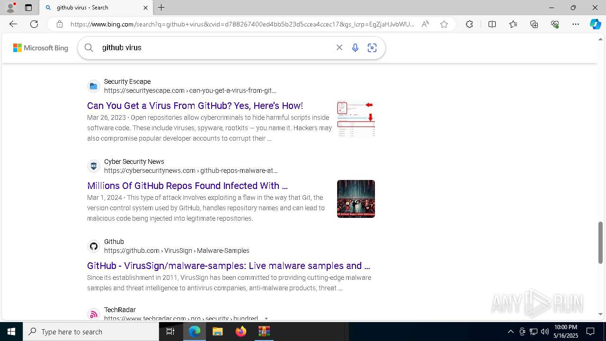Click the address bar URL
Viewport: 606px width, 341px height.
242,24
